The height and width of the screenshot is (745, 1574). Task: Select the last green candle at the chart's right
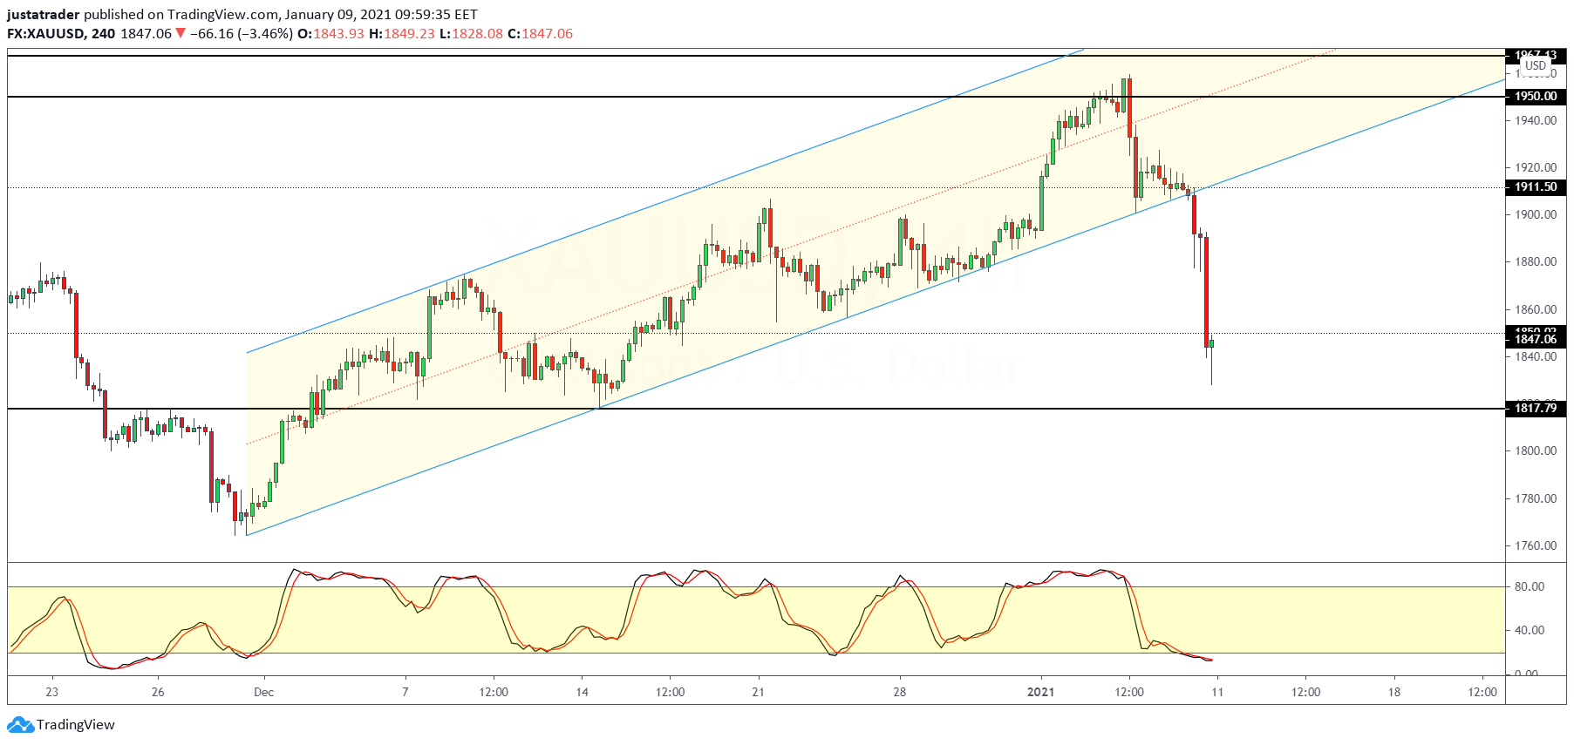[1211, 344]
